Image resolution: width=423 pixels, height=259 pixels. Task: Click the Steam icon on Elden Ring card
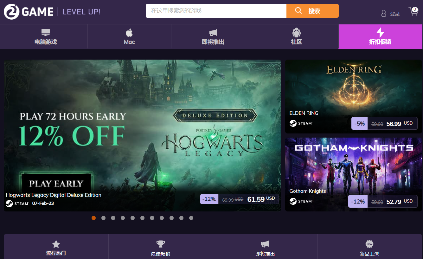293,123
